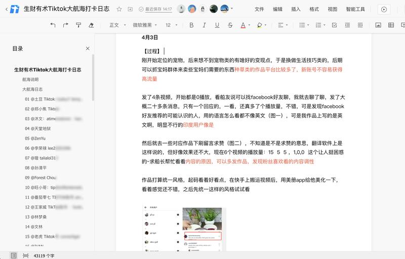The width and height of the screenshot is (405, 259).
Task: Toggle underline formatting
Action: coord(217,25)
